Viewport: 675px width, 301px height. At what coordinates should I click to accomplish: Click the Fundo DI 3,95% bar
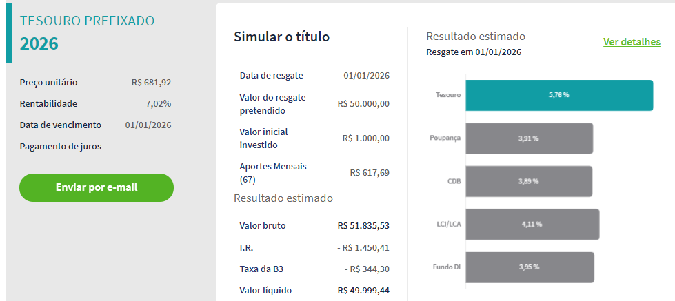[529, 267]
